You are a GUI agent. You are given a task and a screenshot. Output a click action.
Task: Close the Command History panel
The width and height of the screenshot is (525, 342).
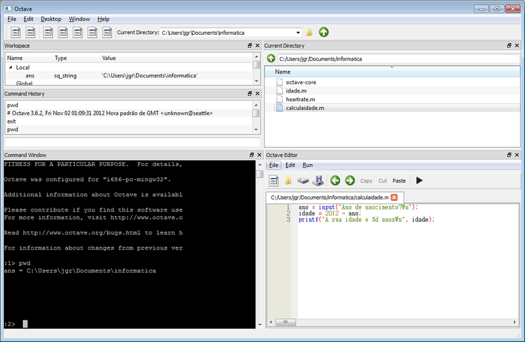[x=257, y=93]
